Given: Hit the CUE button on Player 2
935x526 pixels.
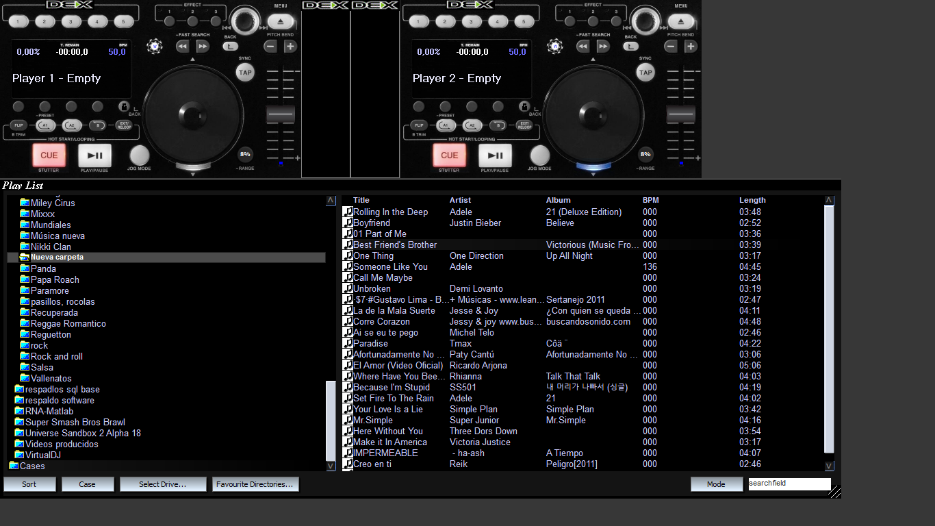Looking at the screenshot, I should [x=450, y=155].
